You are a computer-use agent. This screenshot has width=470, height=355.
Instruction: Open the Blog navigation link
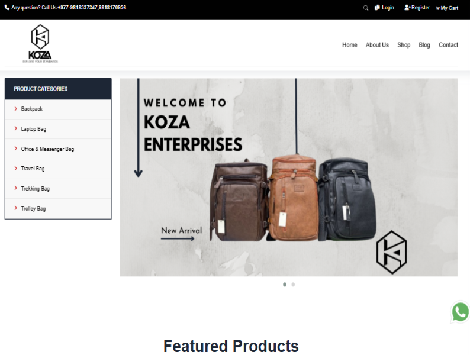[x=424, y=45]
